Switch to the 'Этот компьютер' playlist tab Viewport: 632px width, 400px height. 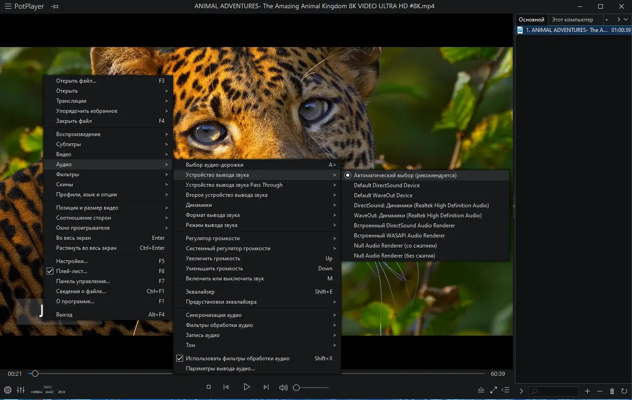coord(572,20)
